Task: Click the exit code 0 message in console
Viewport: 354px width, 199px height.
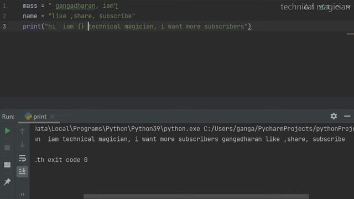Action: 61,160
